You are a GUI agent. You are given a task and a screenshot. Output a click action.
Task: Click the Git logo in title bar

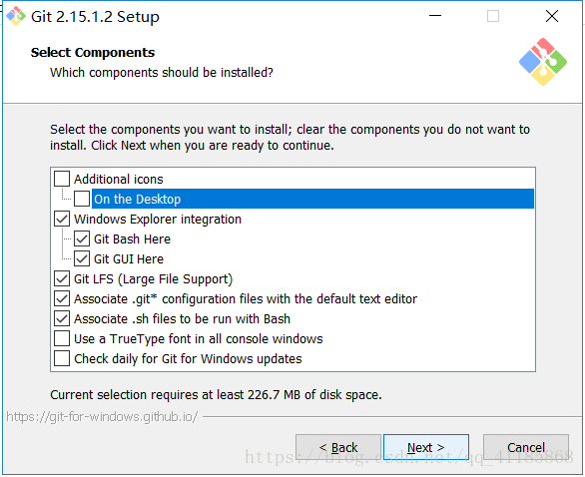[x=16, y=16]
